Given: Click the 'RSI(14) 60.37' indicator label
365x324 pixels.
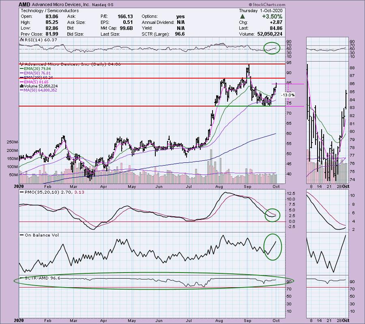Looking at the screenshot, I should tap(41, 40).
